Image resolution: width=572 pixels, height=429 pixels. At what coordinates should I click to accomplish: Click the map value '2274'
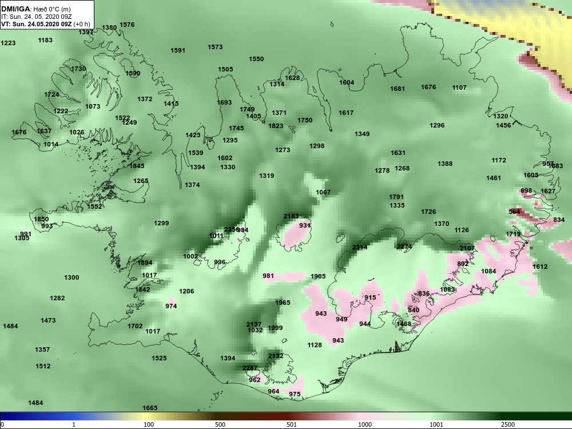(404, 247)
